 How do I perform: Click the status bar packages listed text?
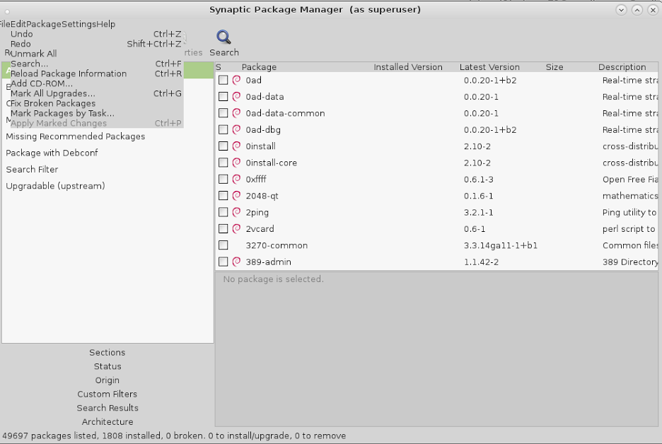(174, 436)
